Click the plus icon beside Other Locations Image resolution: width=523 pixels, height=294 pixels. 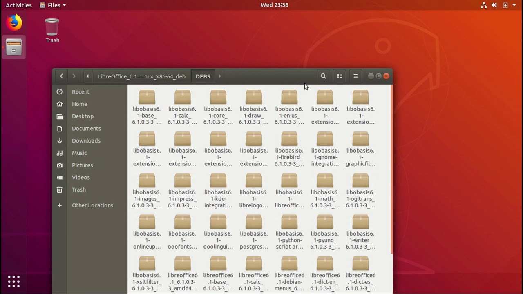(x=60, y=205)
